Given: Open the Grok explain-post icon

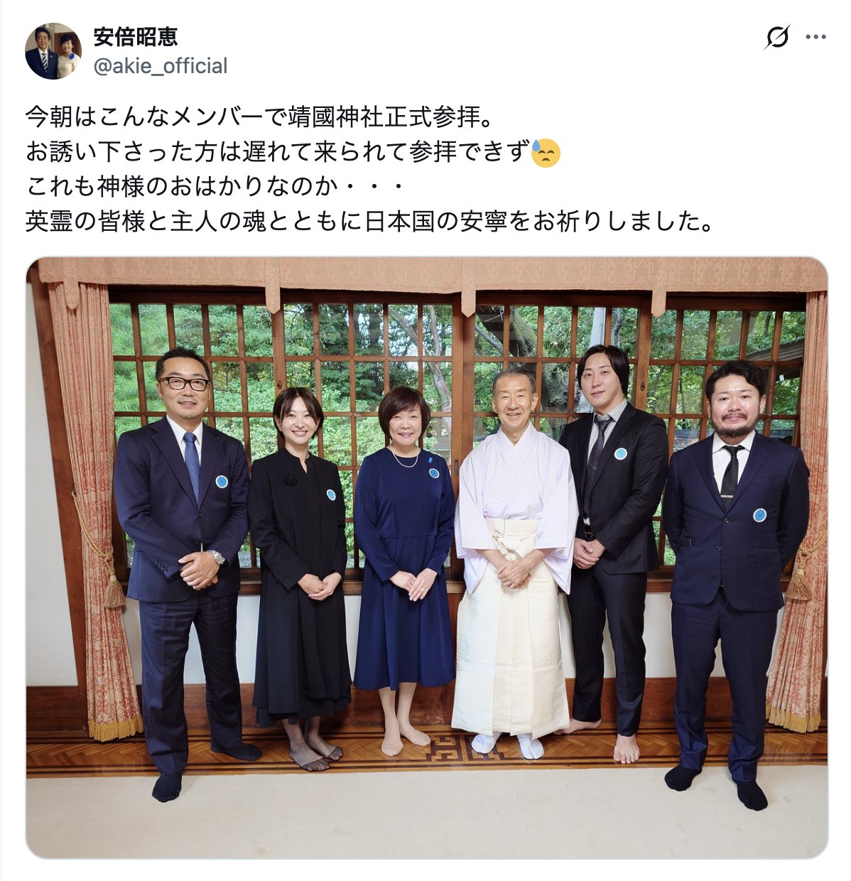Looking at the screenshot, I should [777, 37].
